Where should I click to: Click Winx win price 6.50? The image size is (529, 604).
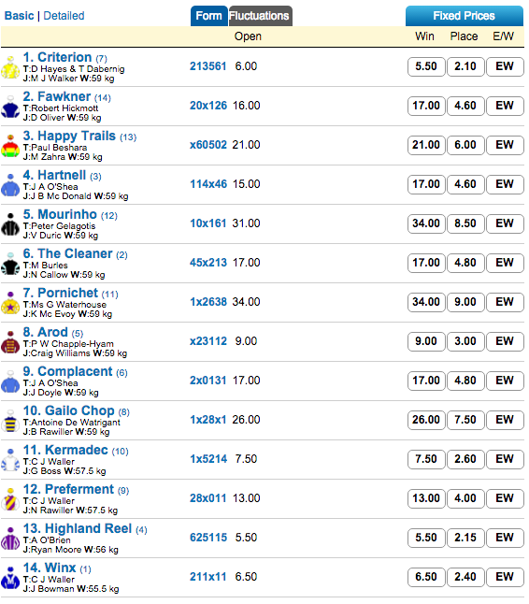426,578
